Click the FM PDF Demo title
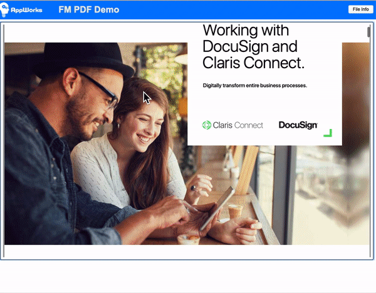The image size is (376, 293). click(x=89, y=9)
